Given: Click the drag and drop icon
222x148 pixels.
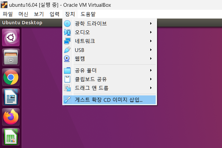Looking at the screenshot, I should click(67, 88).
